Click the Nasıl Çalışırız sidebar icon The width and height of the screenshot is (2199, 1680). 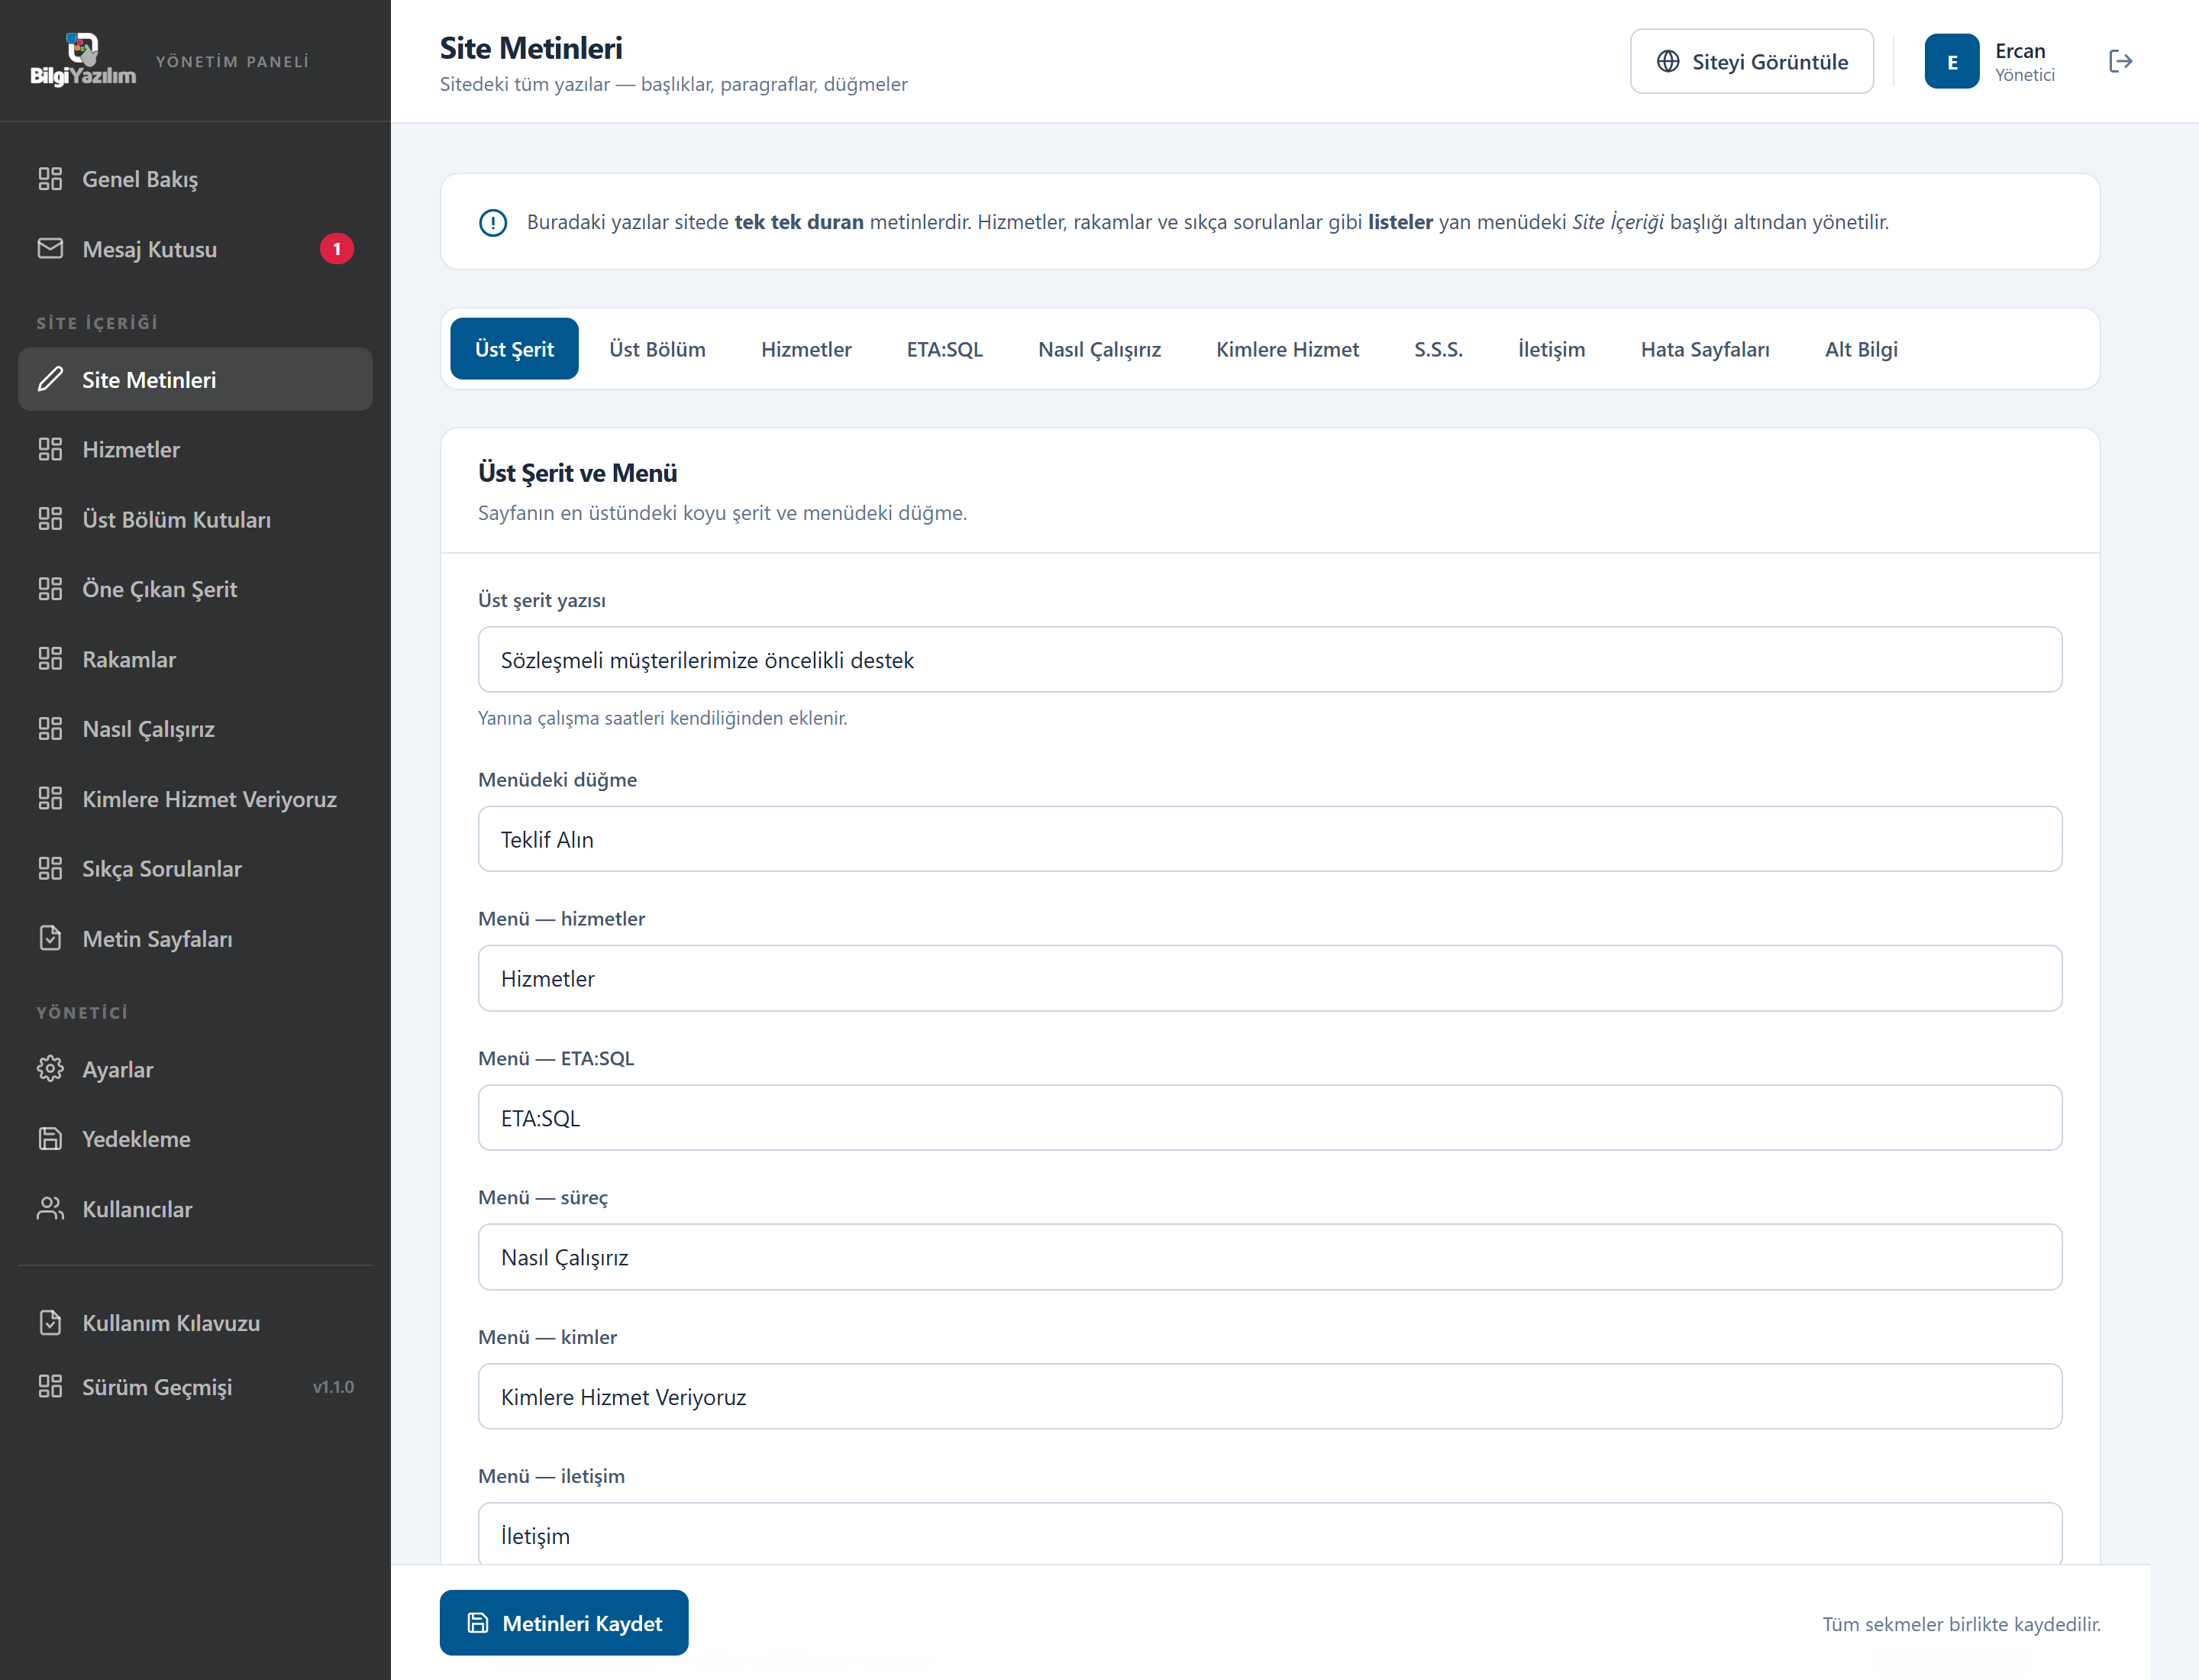point(50,729)
